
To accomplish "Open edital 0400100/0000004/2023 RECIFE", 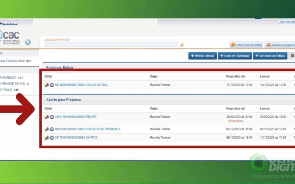I will pyautogui.click(x=75, y=117).
